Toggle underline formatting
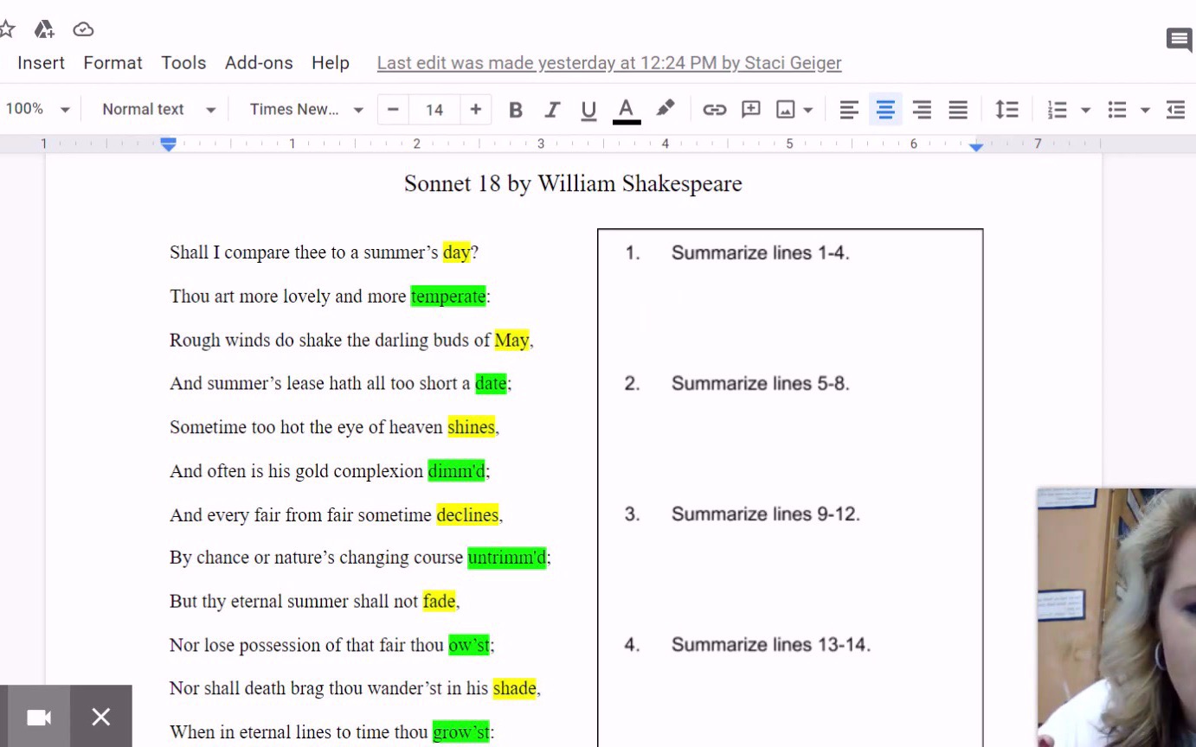The width and height of the screenshot is (1196, 747). 588,110
